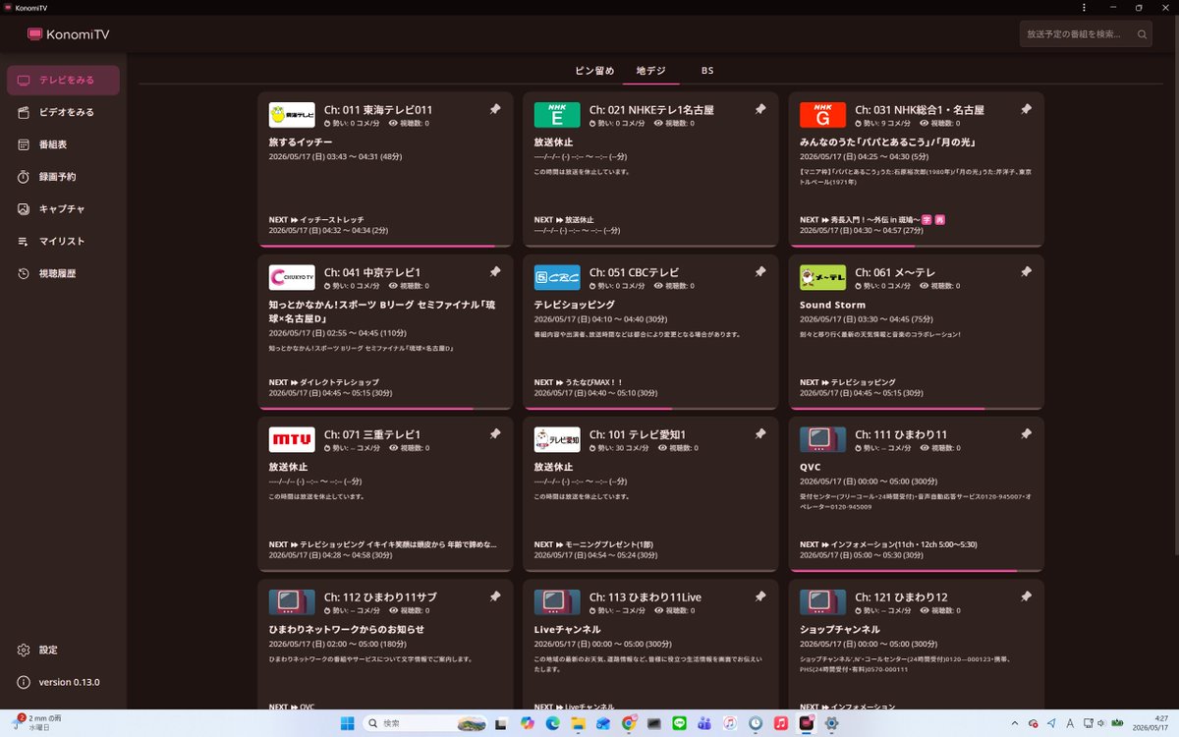This screenshot has width=1179, height=737.
Task: Open マイリスト in the sidebar
Action: pyautogui.click(x=64, y=241)
